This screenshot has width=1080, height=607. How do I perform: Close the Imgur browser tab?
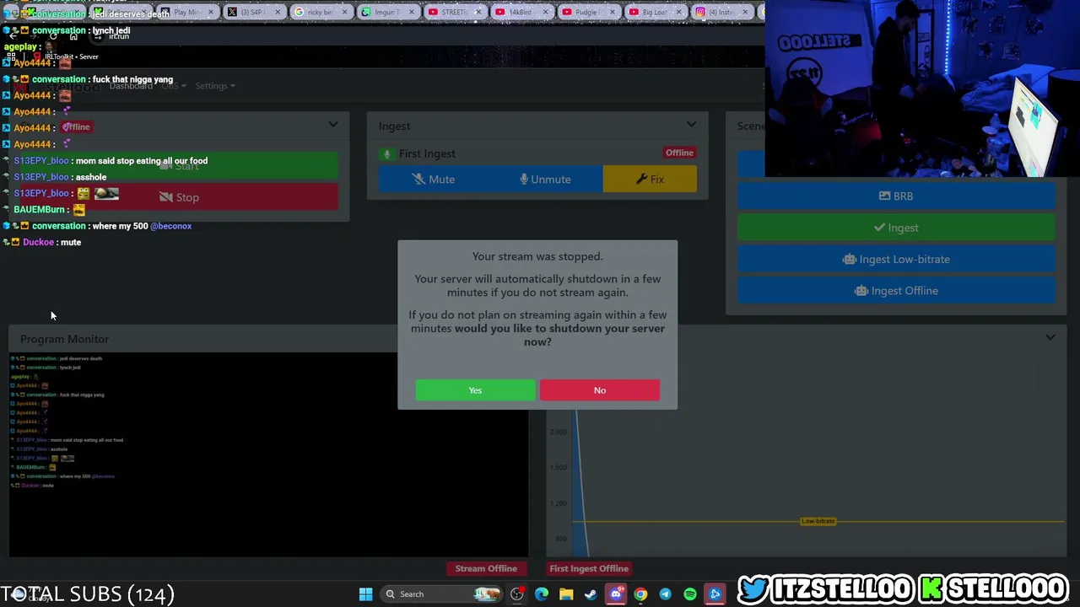click(411, 12)
